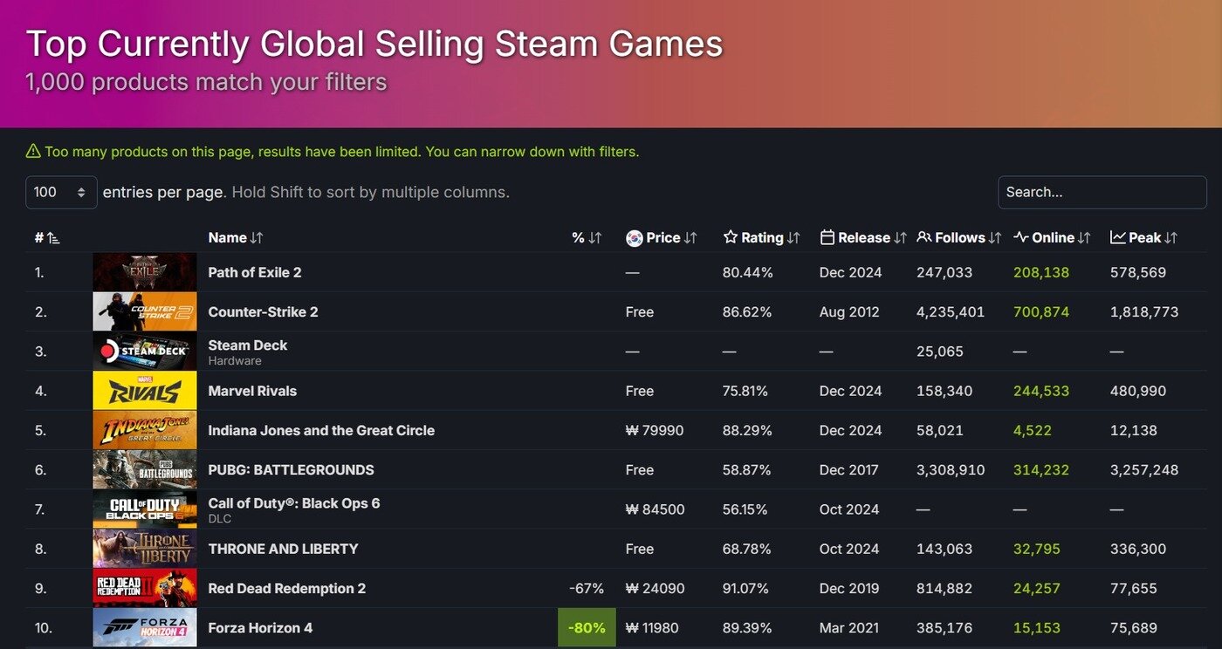
Task: Open the Path of Exile 2 entry
Action: pyautogui.click(x=254, y=272)
